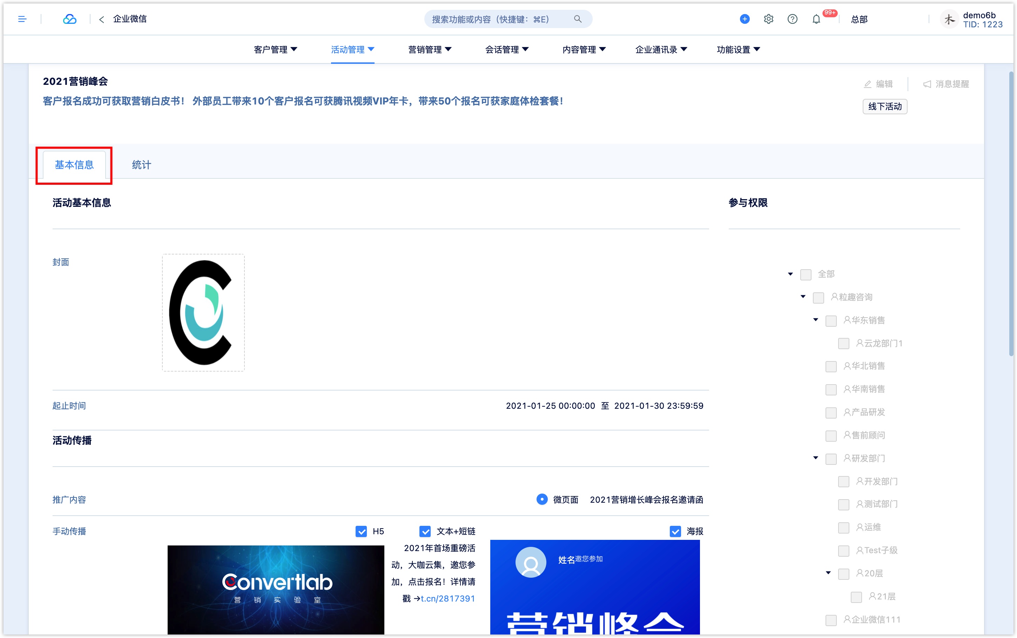Toggle the 海报 checkbox
1017x638 pixels.
point(675,531)
